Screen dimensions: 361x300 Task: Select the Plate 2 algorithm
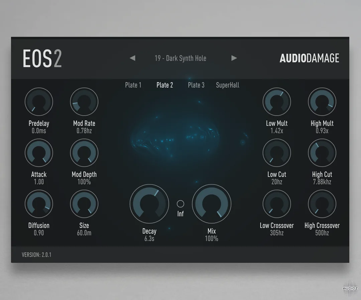point(164,85)
